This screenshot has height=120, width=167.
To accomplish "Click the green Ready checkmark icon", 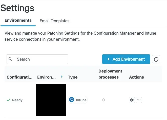I will [x=8, y=100].
